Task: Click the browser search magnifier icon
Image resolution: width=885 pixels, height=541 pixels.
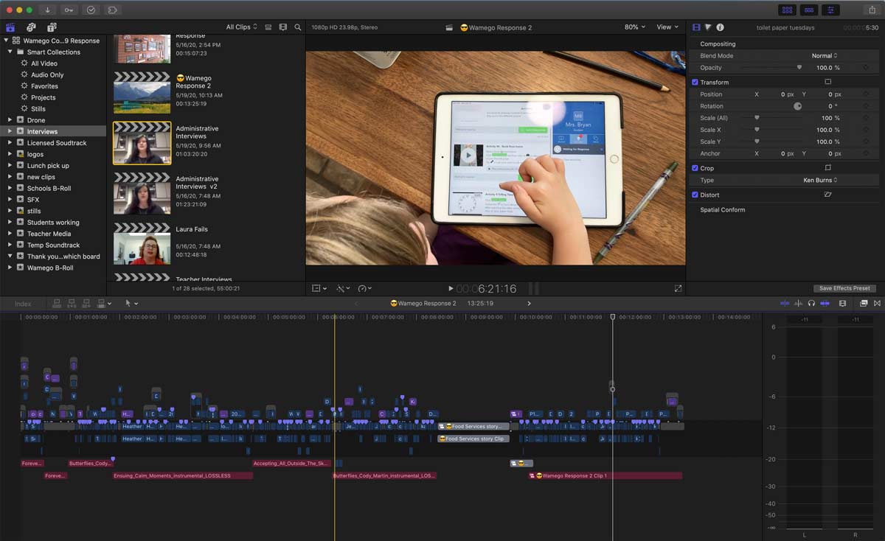Action: tap(298, 27)
